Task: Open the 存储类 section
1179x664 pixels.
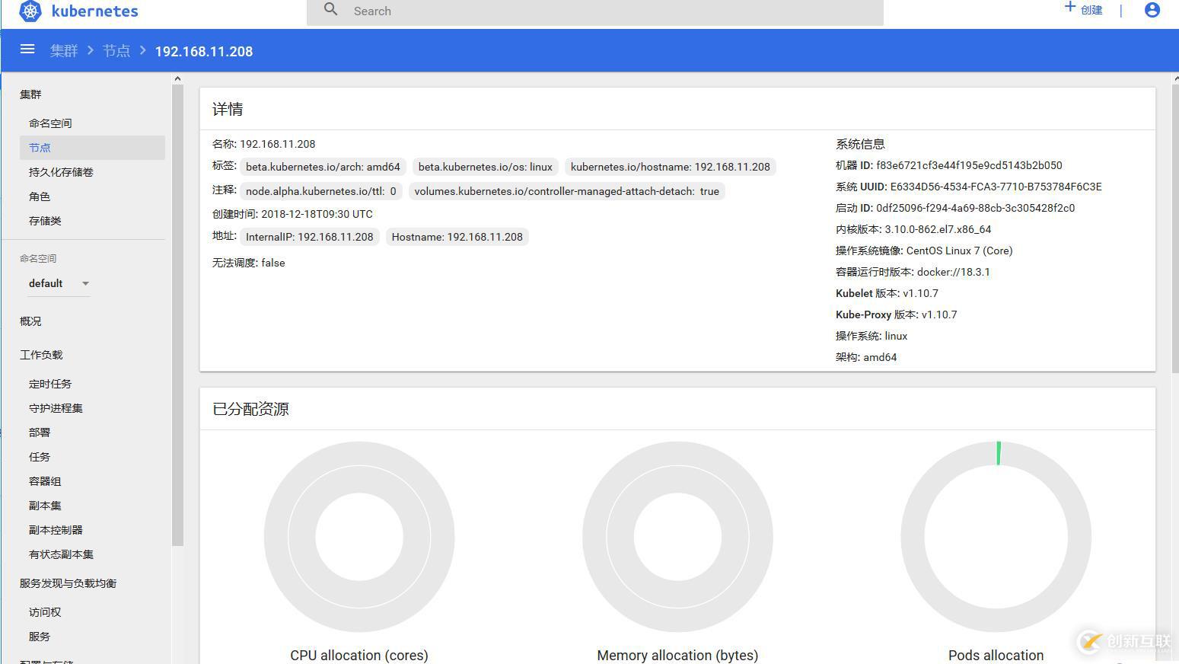Action: tap(45, 220)
